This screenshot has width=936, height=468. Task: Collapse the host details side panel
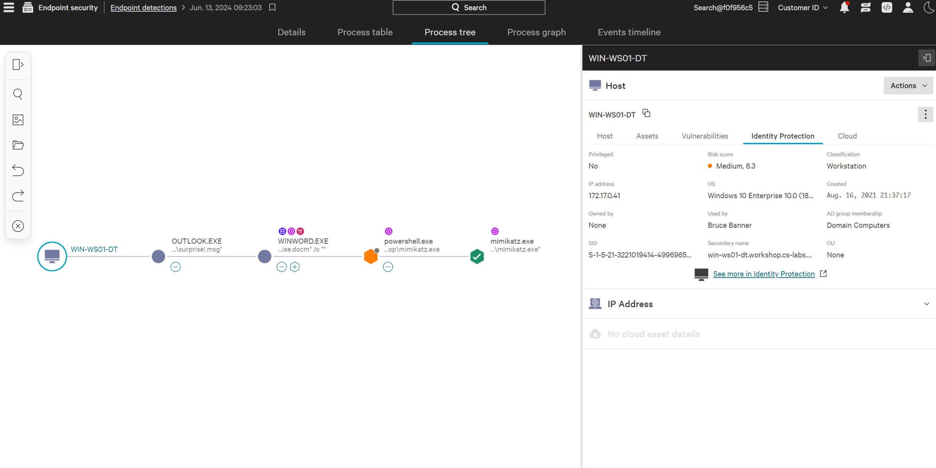(x=926, y=58)
